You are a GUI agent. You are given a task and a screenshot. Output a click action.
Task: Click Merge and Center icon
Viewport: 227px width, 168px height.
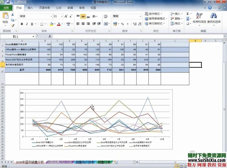click(x=106, y=24)
